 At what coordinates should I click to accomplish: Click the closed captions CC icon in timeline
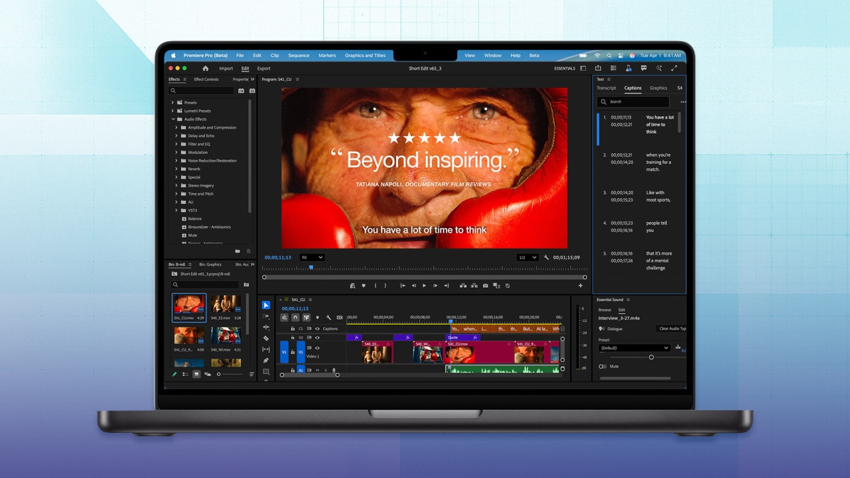[x=338, y=317]
